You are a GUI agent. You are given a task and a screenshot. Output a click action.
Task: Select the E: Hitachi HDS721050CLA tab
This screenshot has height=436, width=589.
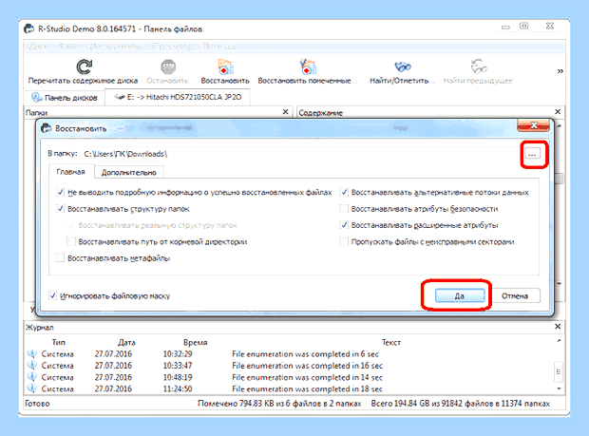[178, 97]
